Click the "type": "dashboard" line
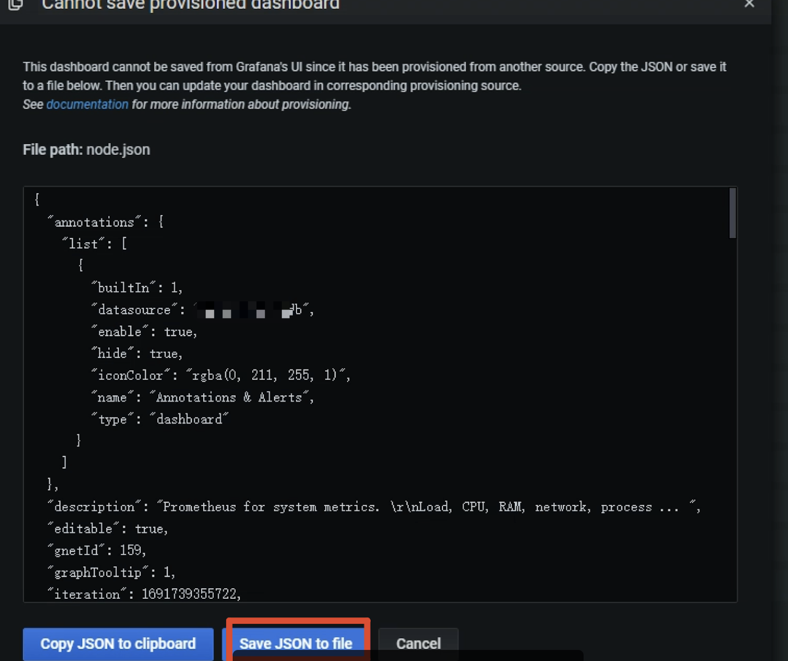This screenshot has height=661, width=788. click(160, 419)
